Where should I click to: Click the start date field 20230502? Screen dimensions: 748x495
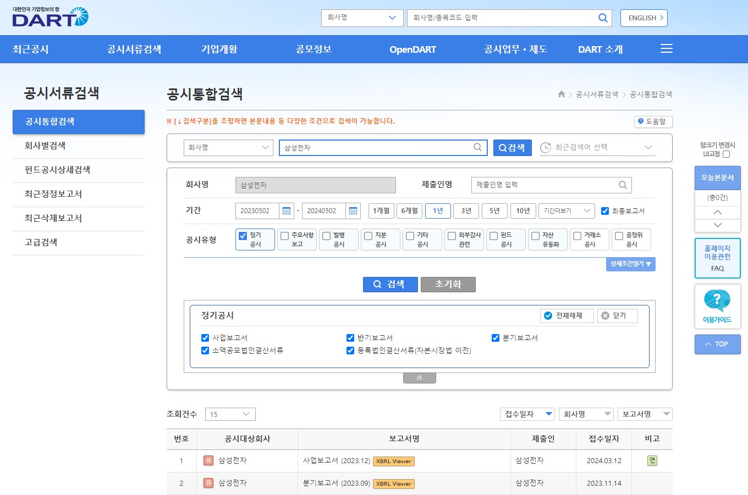click(x=257, y=210)
